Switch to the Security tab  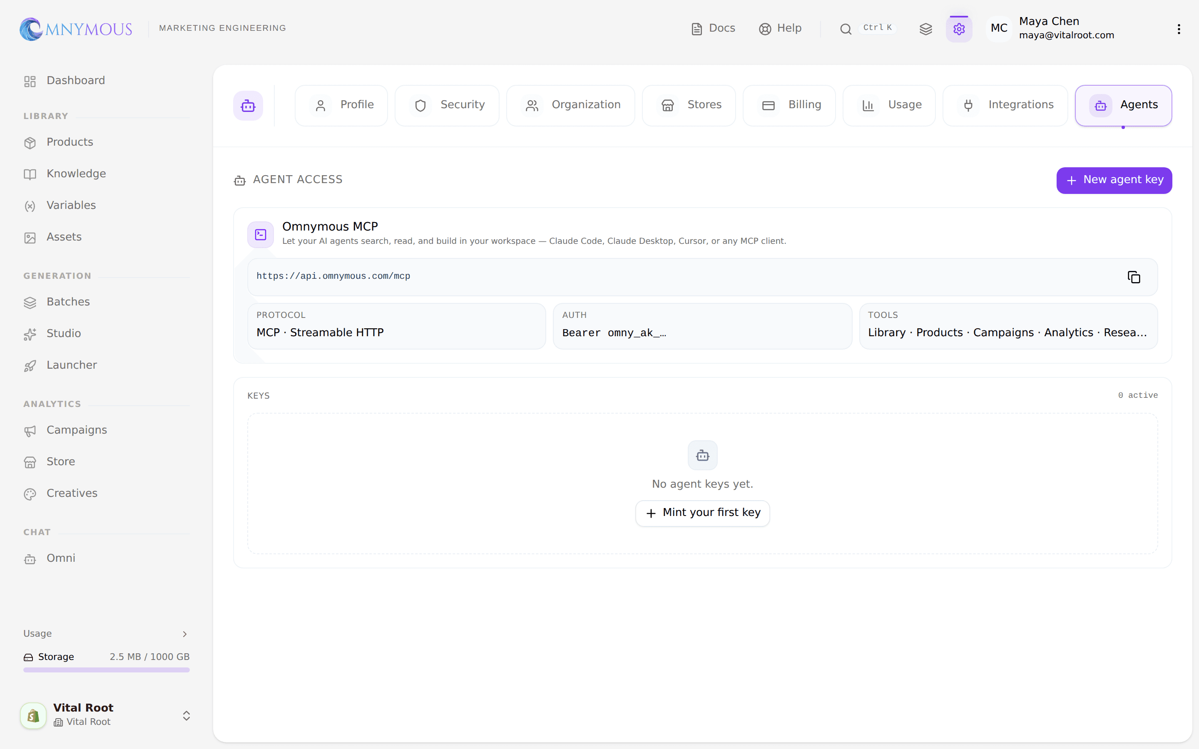447,106
